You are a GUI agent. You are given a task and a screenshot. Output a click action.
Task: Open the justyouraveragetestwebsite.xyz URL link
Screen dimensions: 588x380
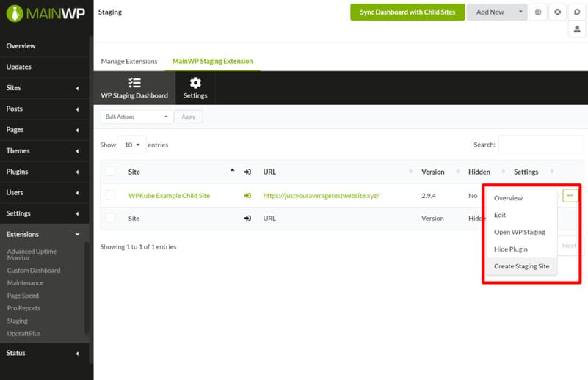point(322,196)
